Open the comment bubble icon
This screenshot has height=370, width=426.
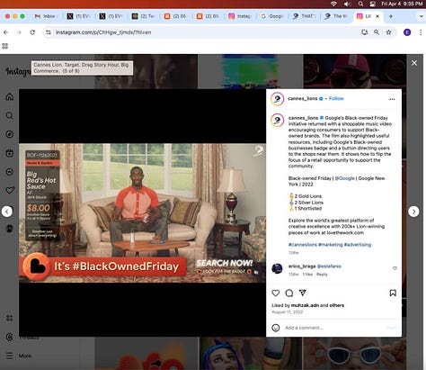click(x=289, y=293)
